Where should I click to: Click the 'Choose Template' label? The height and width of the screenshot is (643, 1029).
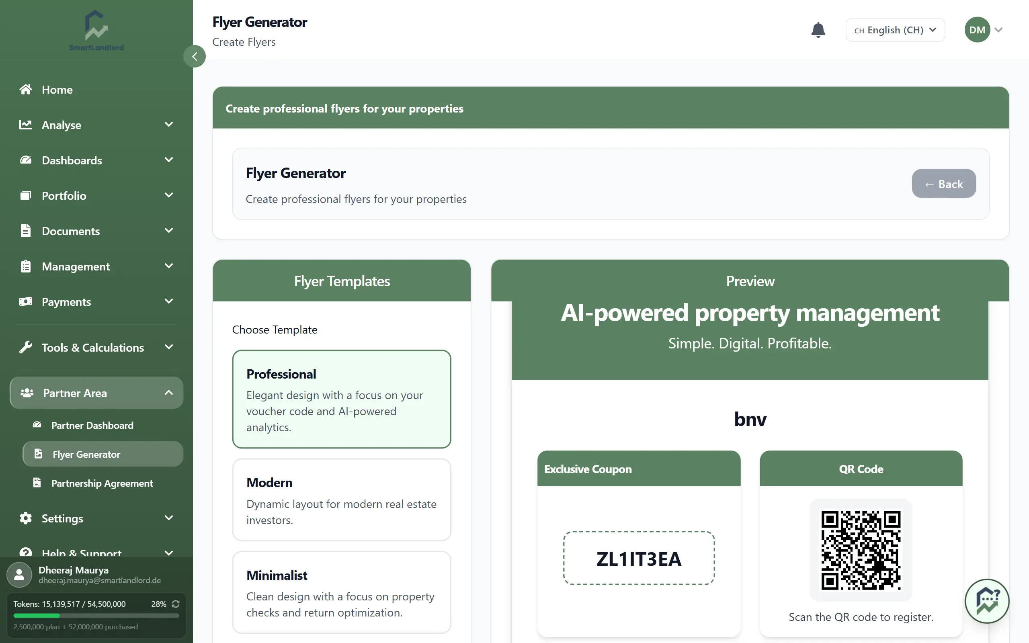click(x=275, y=330)
